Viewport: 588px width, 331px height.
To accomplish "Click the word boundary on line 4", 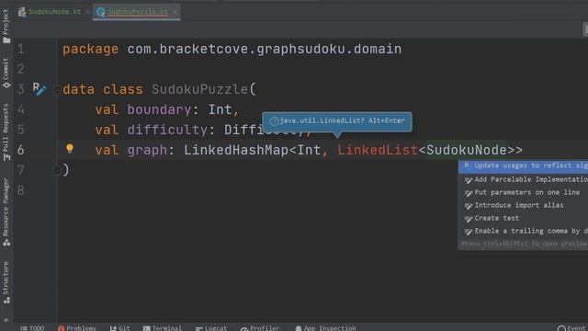I will coord(159,109).
